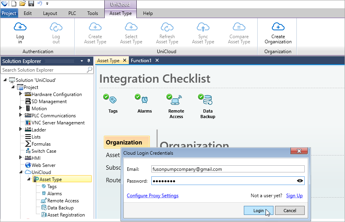This screenshot has height=222, width=345.
Task: Expand the Hardware Configuration tree node
Action: tap(21, 94)
